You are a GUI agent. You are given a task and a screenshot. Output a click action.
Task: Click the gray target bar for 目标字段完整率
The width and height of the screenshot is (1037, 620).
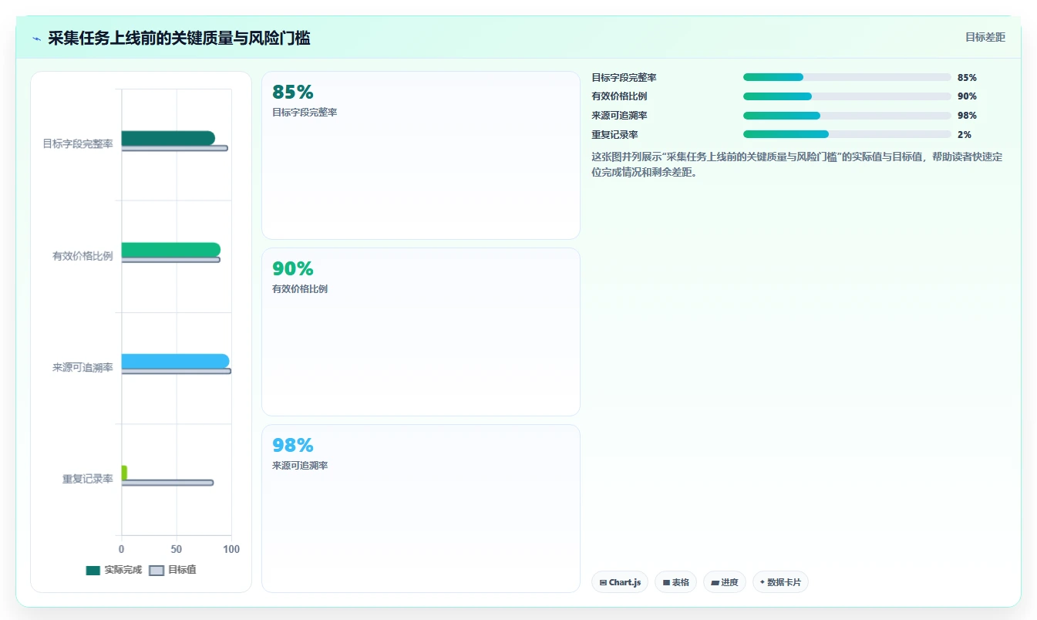click(174, 148)
